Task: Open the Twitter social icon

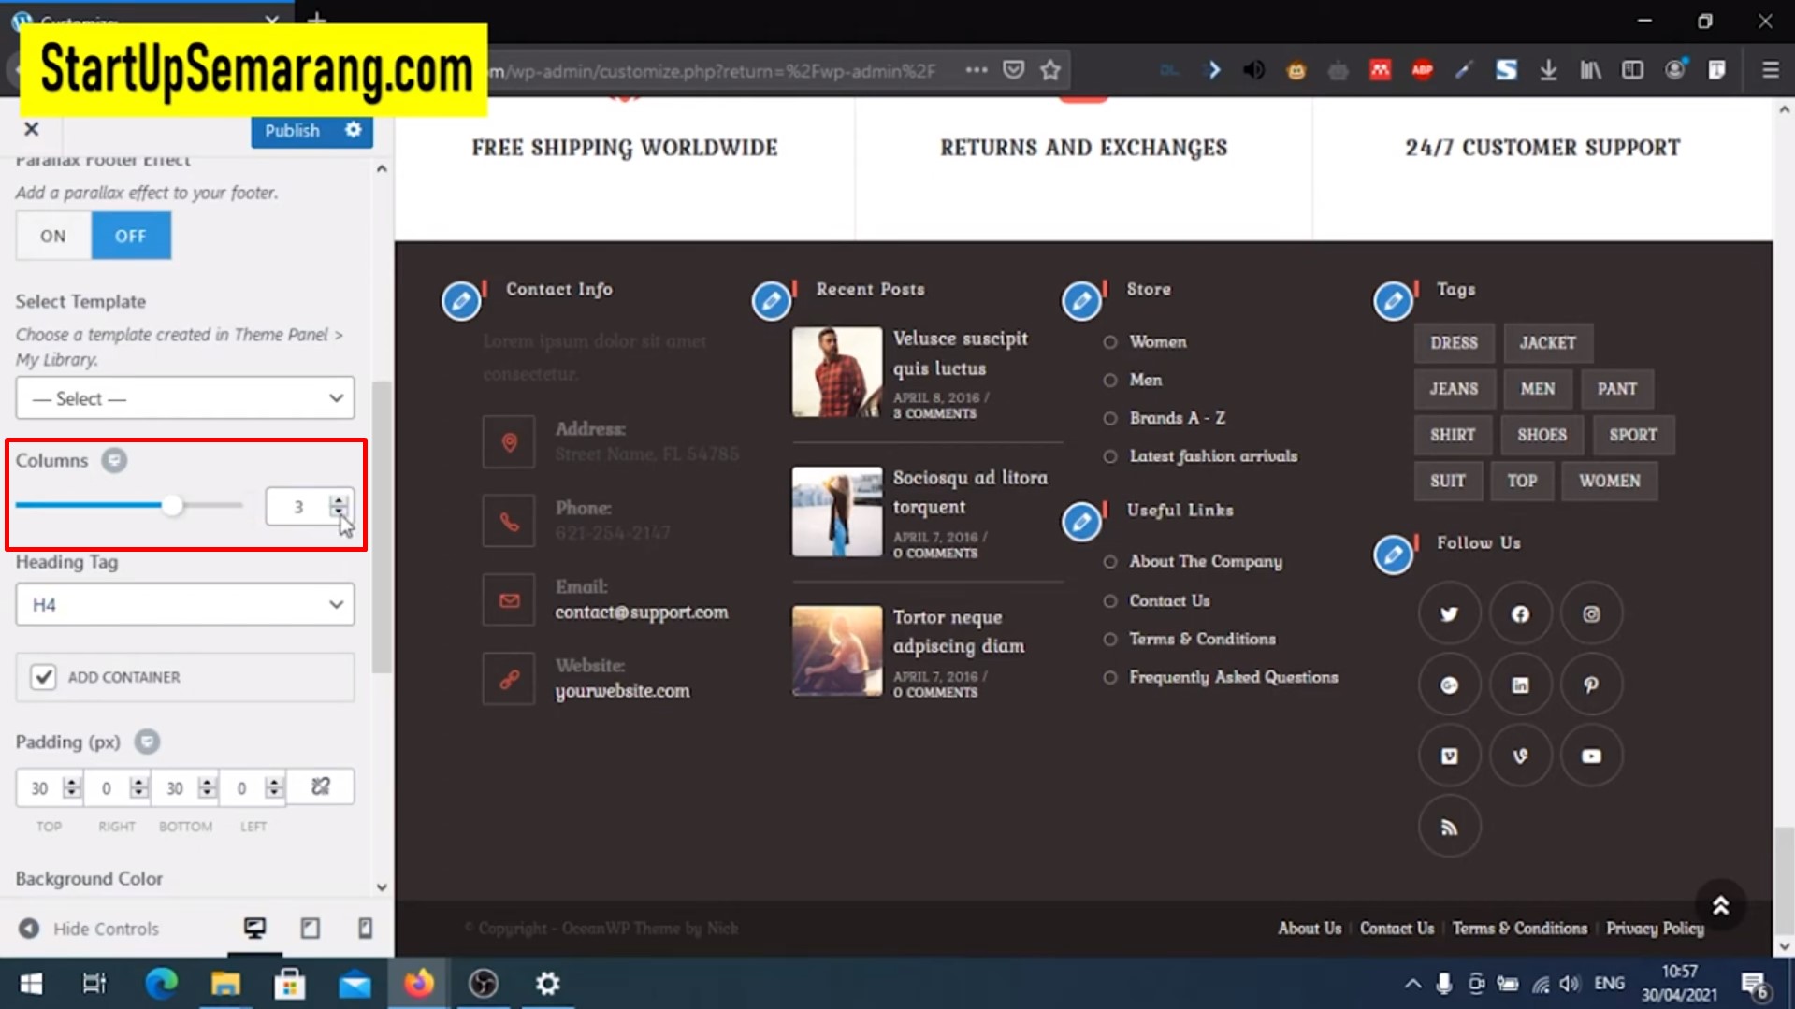Action: [1449, 614]
